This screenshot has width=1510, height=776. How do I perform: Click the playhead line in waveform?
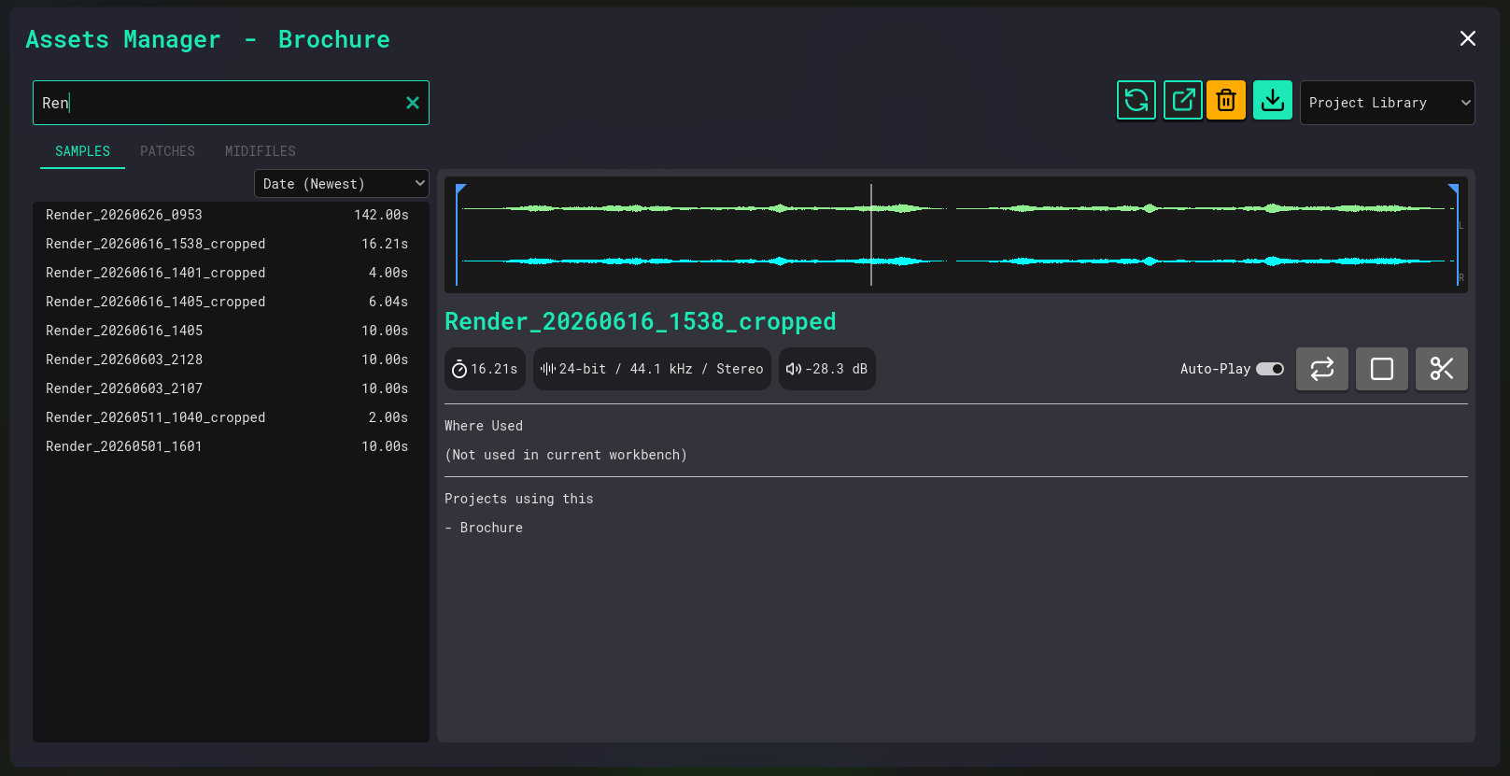point(871,234)
